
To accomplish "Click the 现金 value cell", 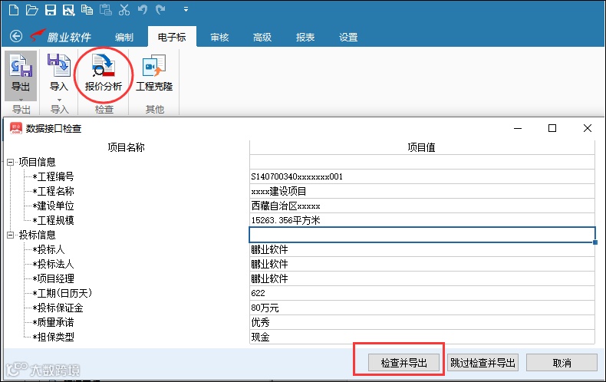I will (422, 337).
